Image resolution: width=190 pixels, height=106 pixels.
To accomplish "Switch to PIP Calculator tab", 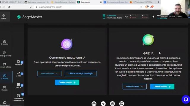I will (x=142, y=2).
